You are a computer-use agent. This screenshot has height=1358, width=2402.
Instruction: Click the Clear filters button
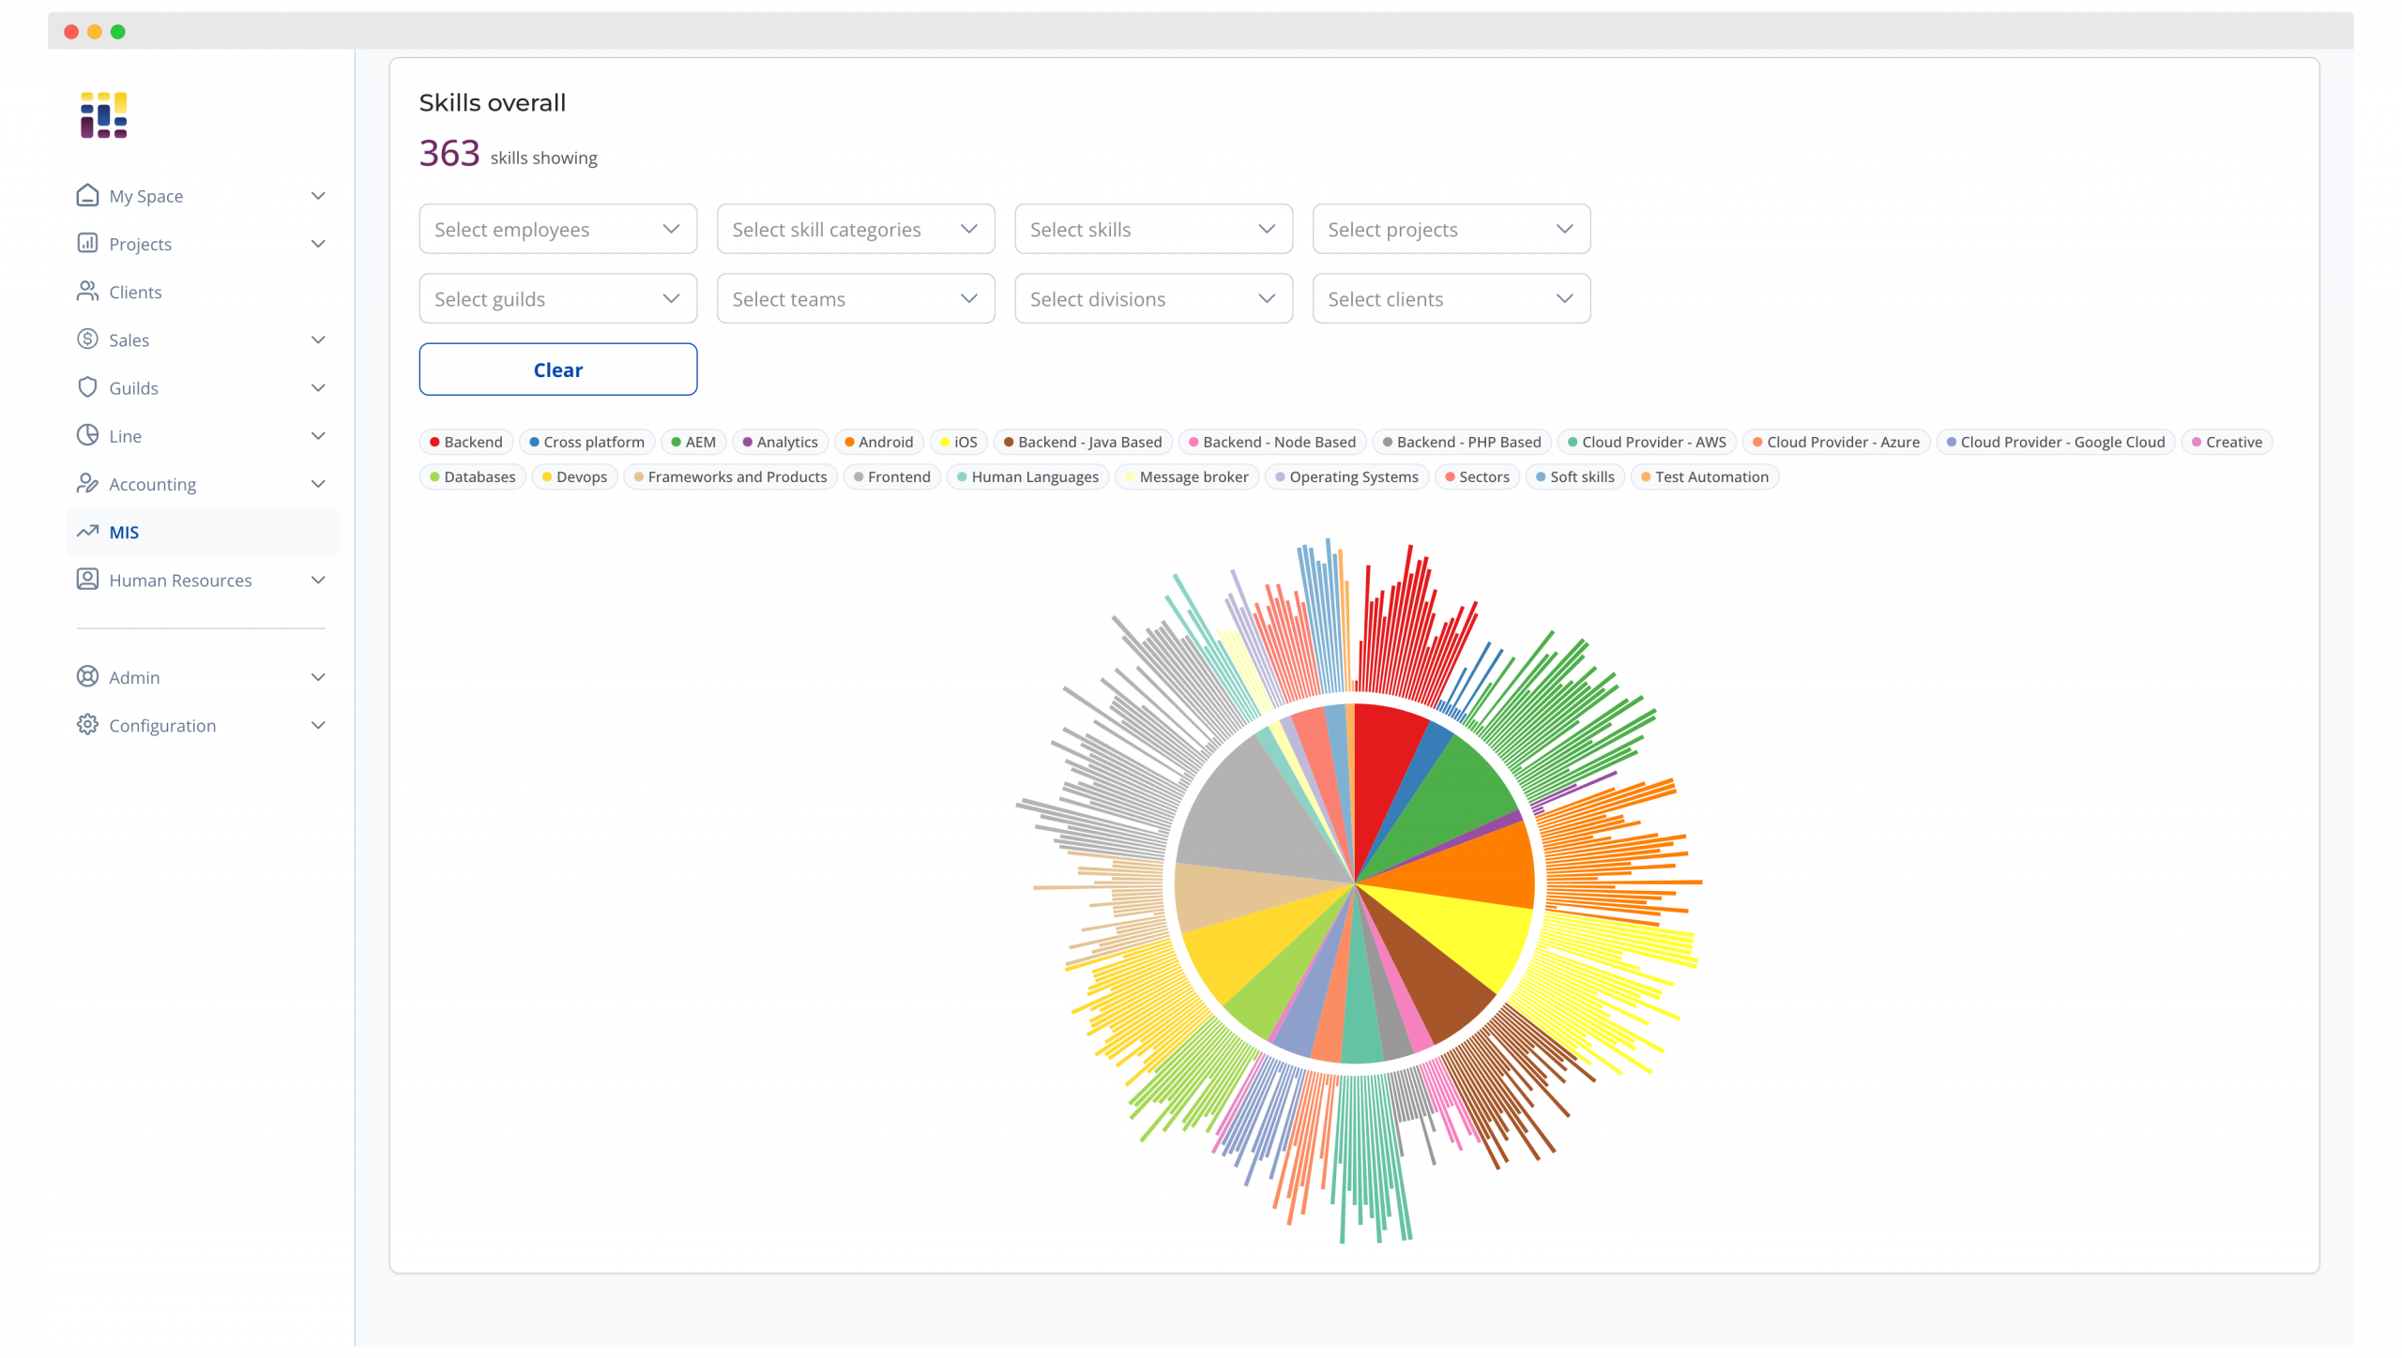557,370
